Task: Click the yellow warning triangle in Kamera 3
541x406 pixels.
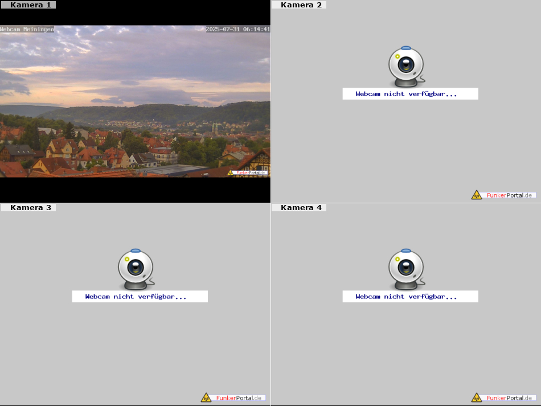Action: (x=206, y=397)
